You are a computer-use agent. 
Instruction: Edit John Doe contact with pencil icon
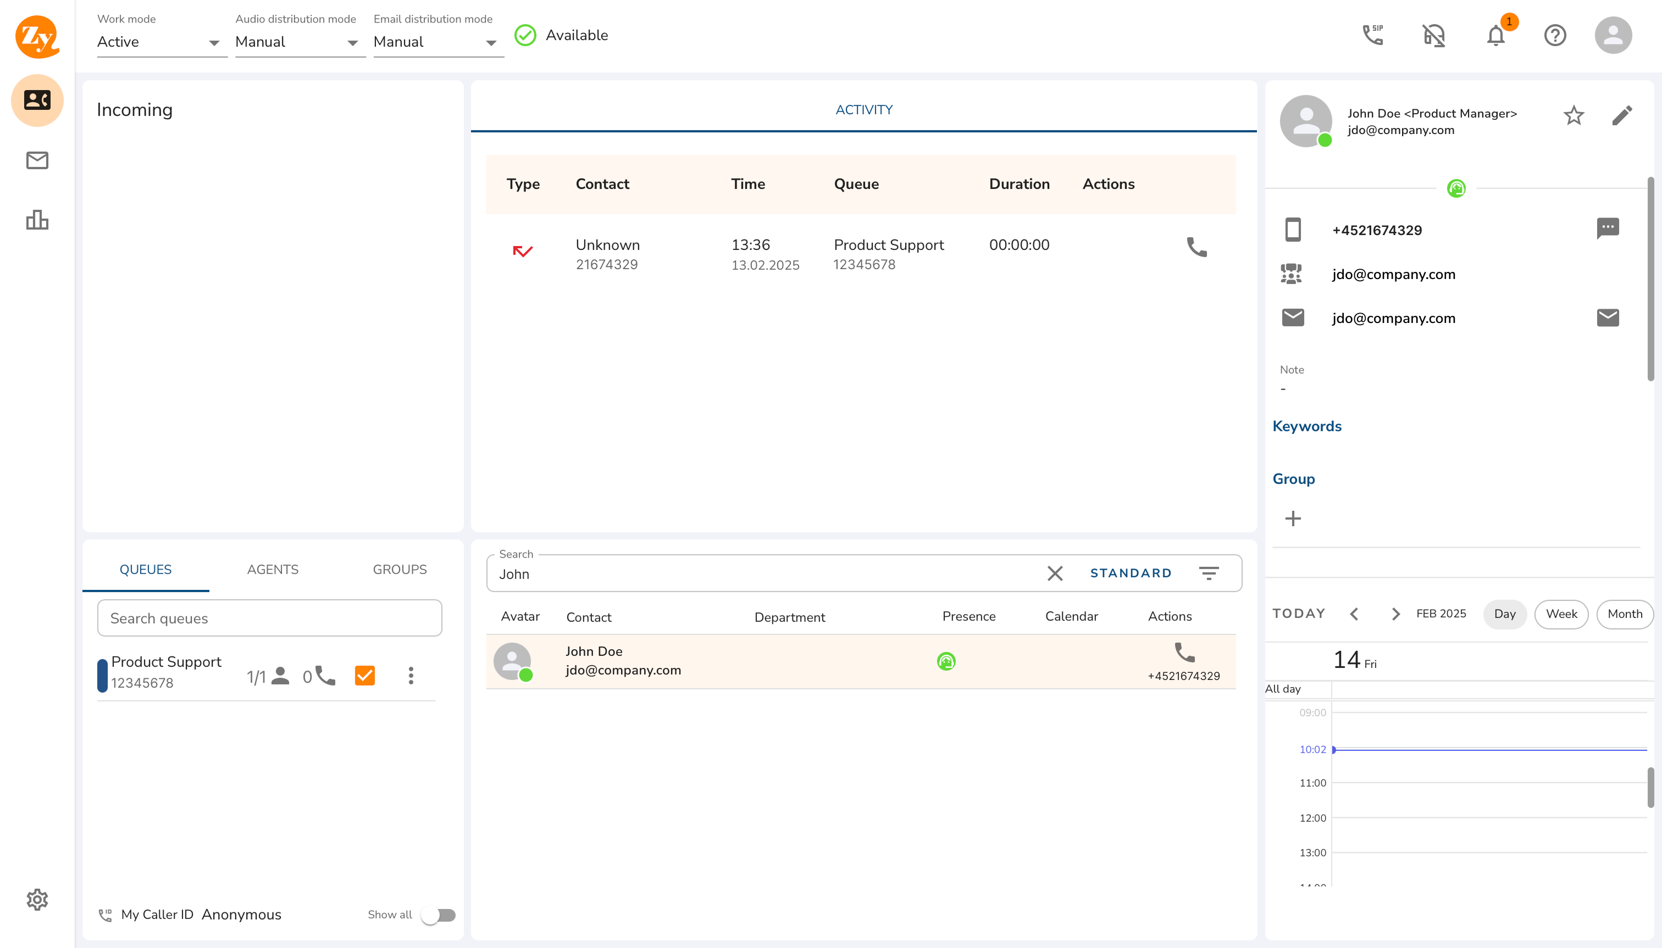(x=1622, y=115)
